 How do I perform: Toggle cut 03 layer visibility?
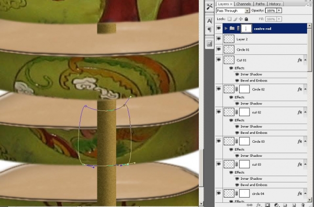(219, 164)
